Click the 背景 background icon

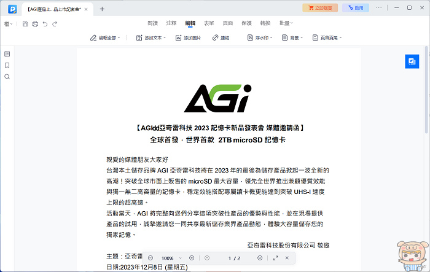point(284,37)
